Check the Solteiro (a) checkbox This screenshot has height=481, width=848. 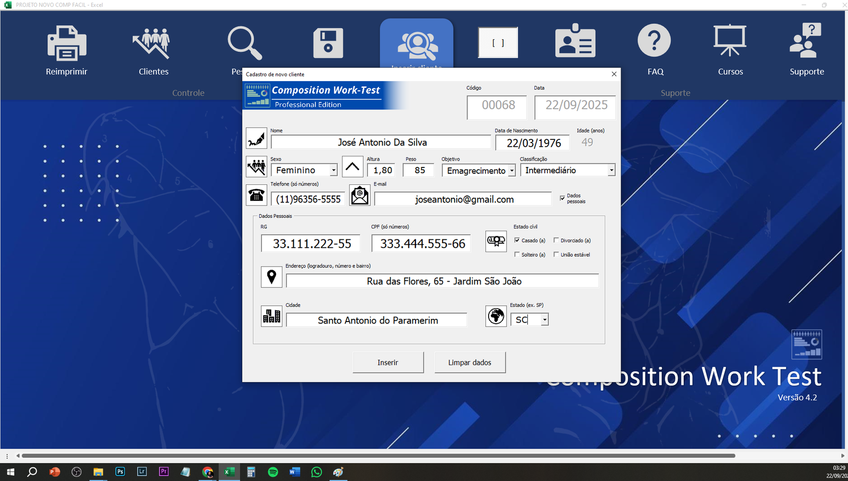tap(517, 255)
